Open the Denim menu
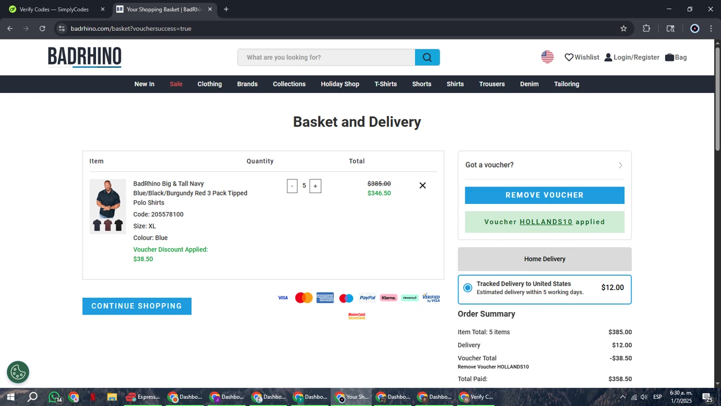Image resolution: width=721 pixels, height=406 pixels. coord(529,84)
